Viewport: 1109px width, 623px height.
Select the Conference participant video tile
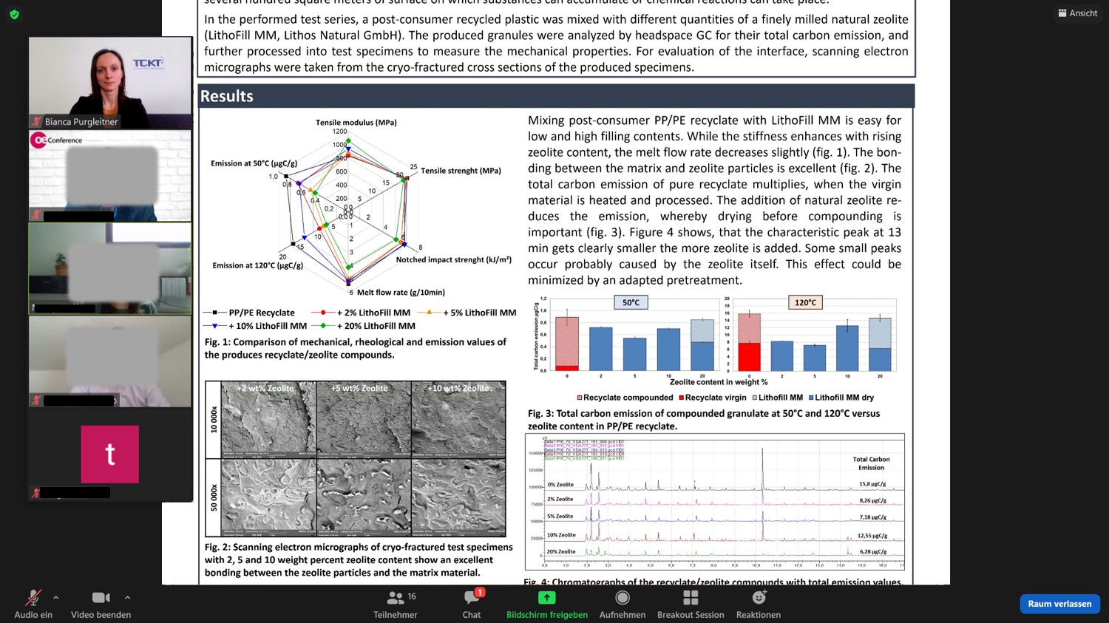click(x=110, y=176)
